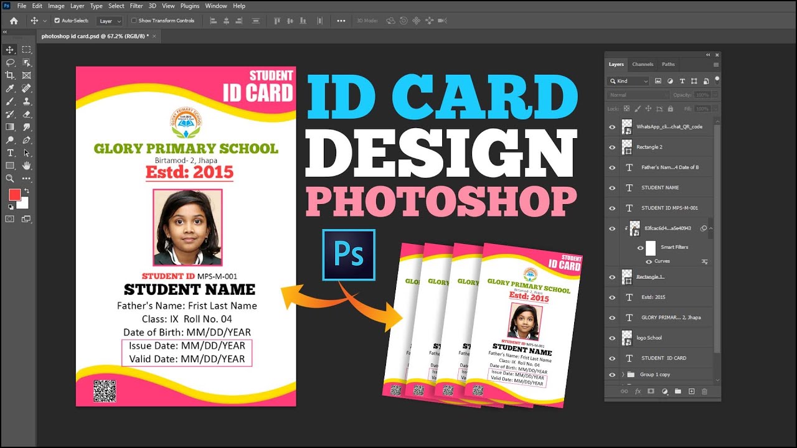Select the Brush tool

tap(10, 101)
